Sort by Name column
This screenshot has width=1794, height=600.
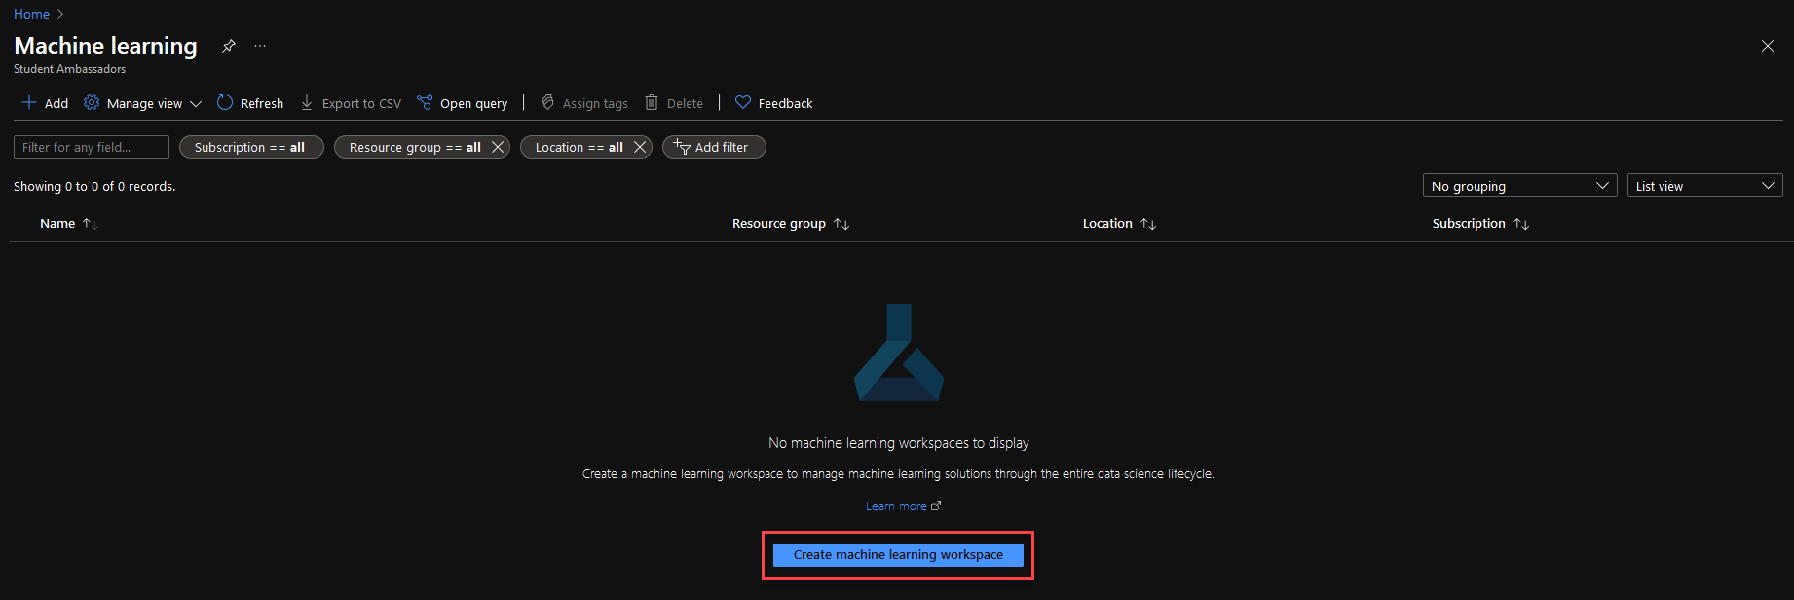click(68, 224)
